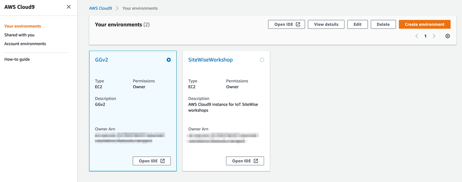Click Open IDE on SiteWiseWorkshop card
The height and width of the screenshot is (182, 462).
(x=245, y=161)
